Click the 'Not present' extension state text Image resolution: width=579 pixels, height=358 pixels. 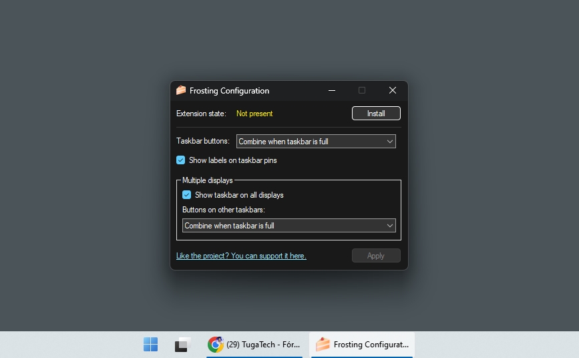(x=254, y=114)
